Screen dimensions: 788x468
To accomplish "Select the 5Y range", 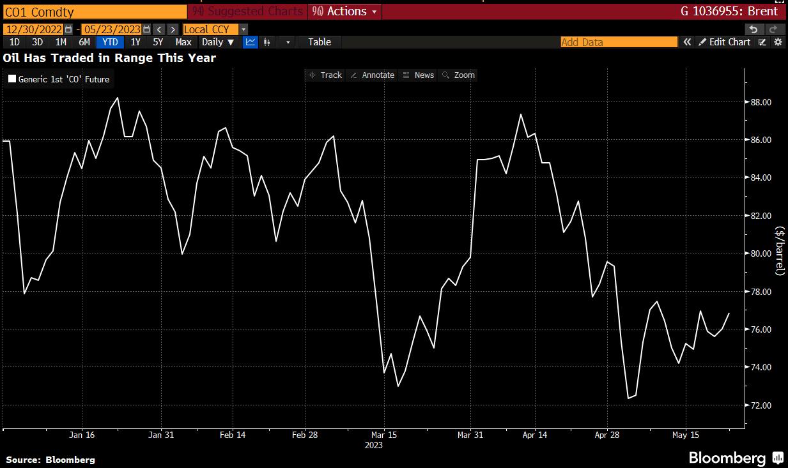I will 158,42.
